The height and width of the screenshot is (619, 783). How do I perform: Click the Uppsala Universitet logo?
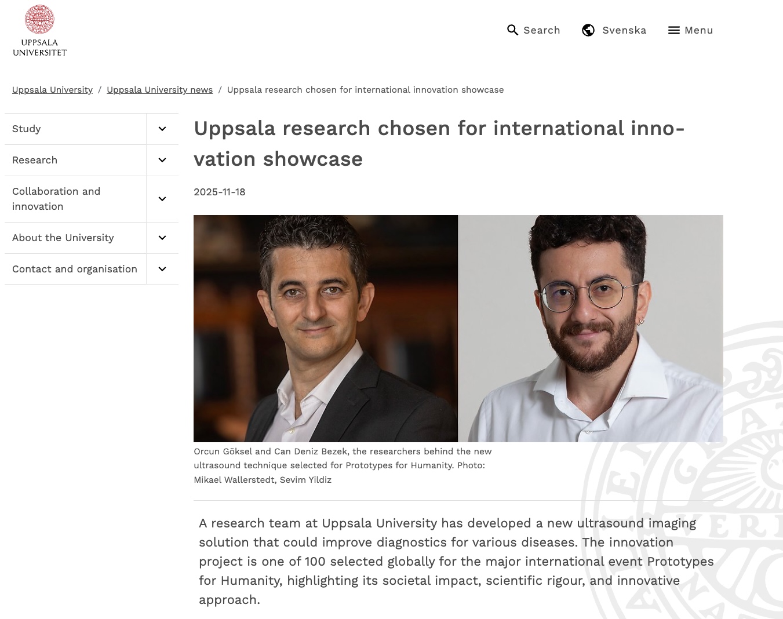[x=39, y=30]
